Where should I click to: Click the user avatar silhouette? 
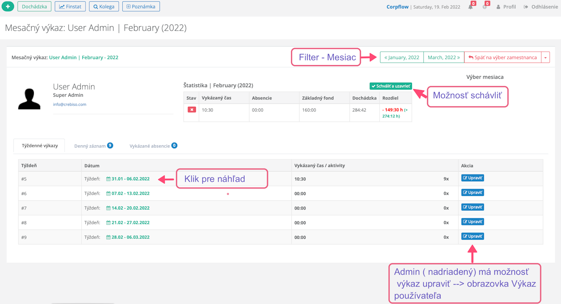[x=29, y=99]
